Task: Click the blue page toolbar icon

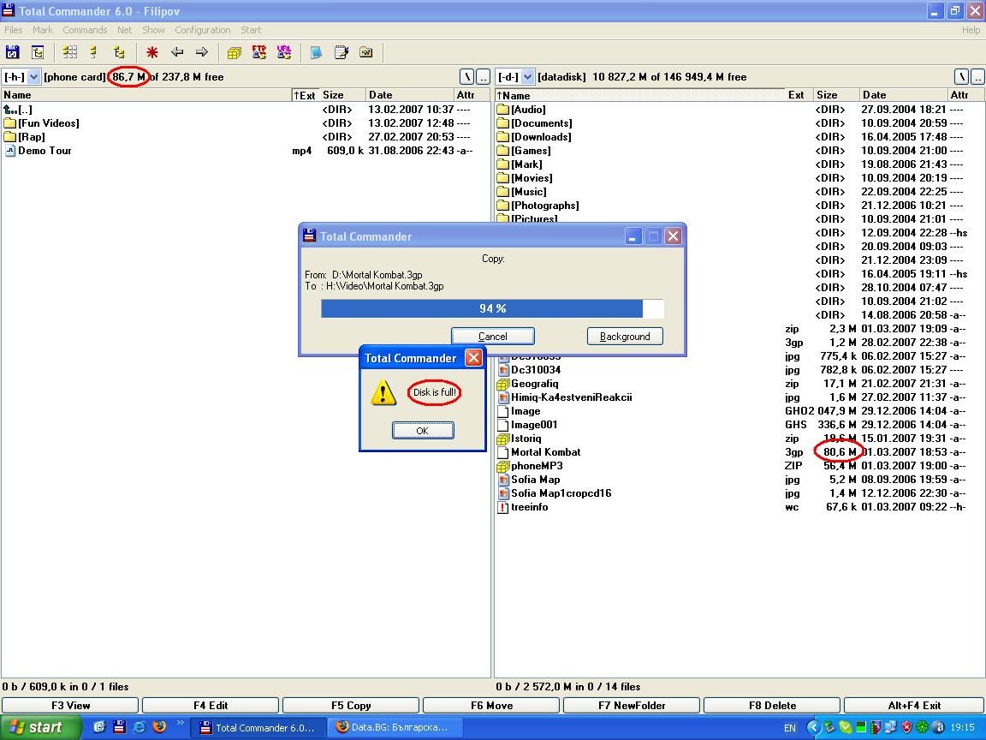Action: (x=317, y=53)
